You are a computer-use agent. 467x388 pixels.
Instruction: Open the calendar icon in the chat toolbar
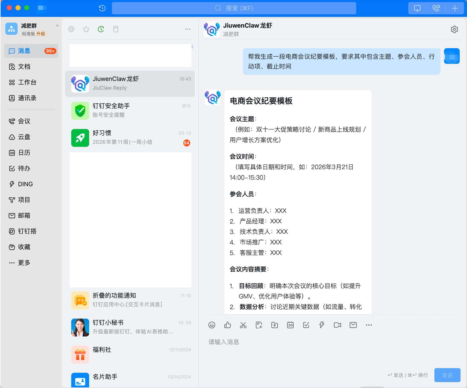[290, 325]
